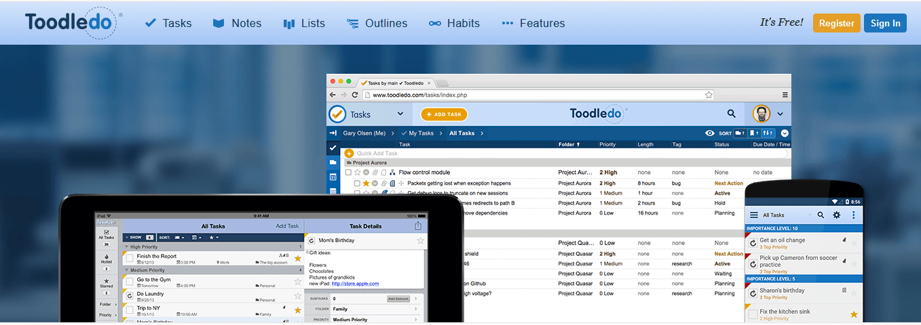Image resolution: width=921 pixels, height=325 pixels.
Task: Click the sort by up-down arrows button
Action: [768, 133]
